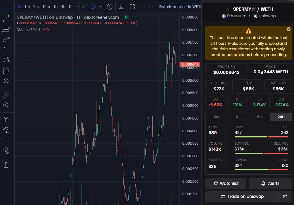Viewport: 294px width, 205px height.
Task: Activate the zoom in tool
Action: [x=6, y=105]
